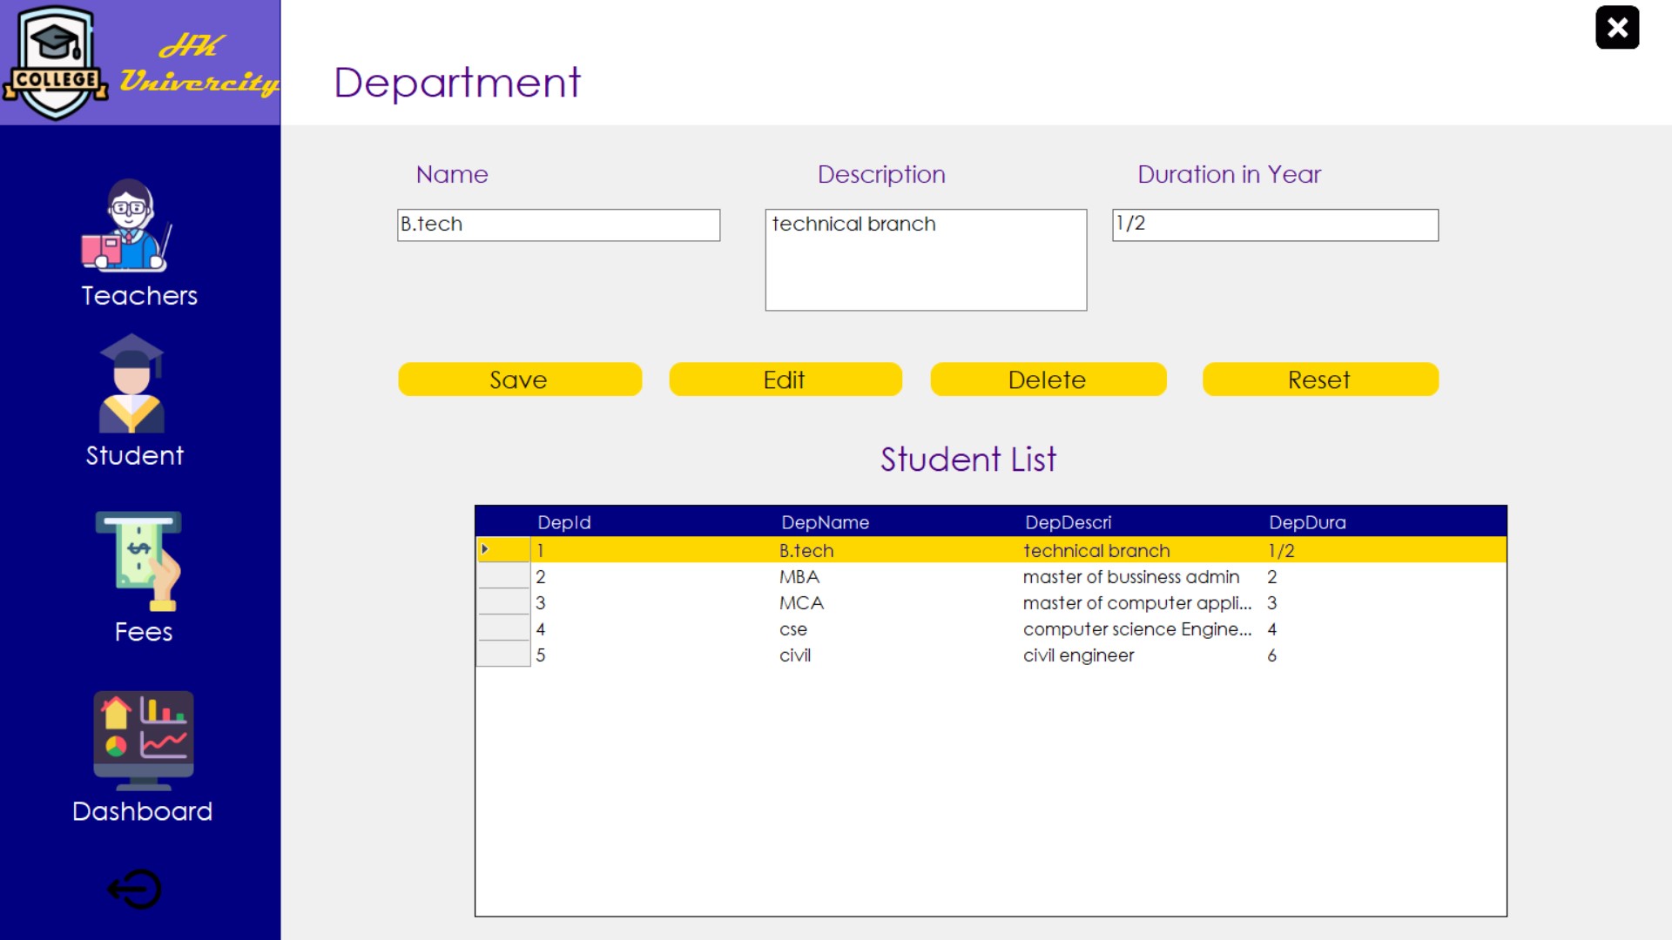This screenshot has height=940, width=1672.
Task: Click the logout arrow icon
Action: pos(135,890)
